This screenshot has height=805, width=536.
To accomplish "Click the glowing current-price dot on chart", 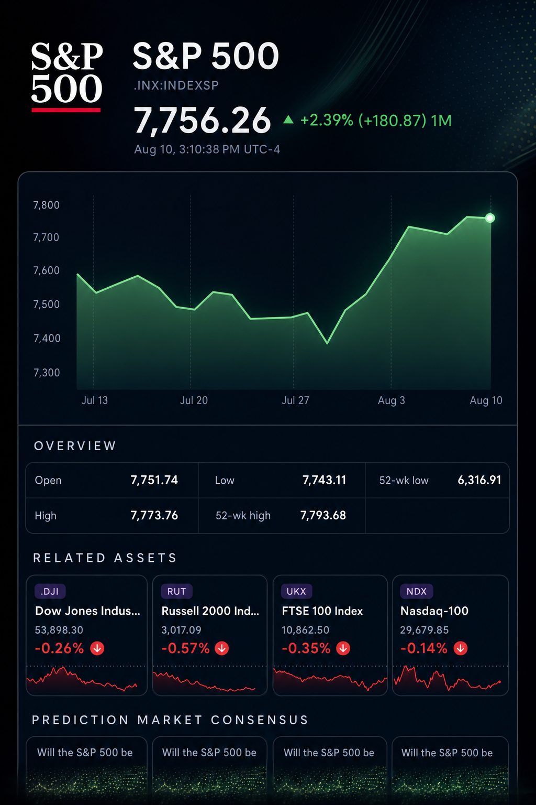I will (490, 218).
